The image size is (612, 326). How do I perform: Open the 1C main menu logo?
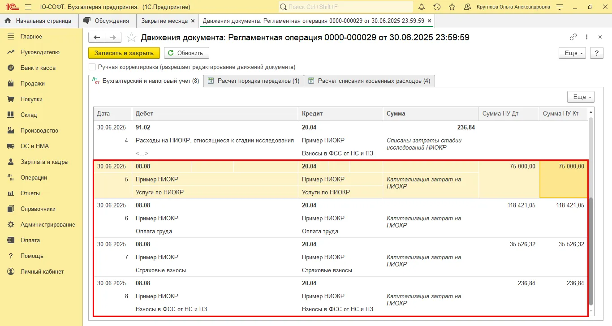pos(12,7)
